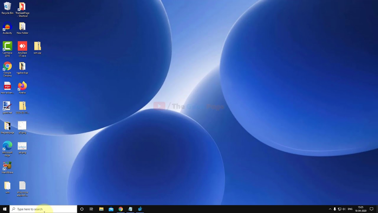This screenshot has width=378, height=213.
Task: Select the Google Chrome desktop shortcut
Action: click(x=7, y=70)
